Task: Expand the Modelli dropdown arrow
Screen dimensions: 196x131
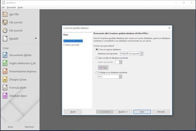Action: pos(36,38)
